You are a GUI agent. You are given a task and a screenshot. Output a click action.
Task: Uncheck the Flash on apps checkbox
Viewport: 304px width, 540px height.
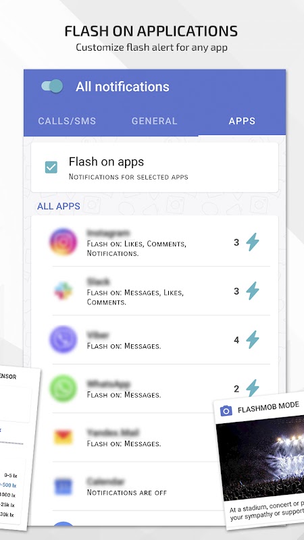click(x=51, y=167)
